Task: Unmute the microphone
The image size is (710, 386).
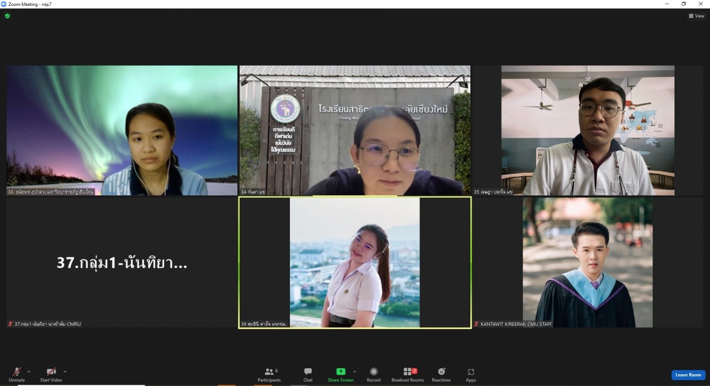Action: pyautogui.click(x=17, y=373)
